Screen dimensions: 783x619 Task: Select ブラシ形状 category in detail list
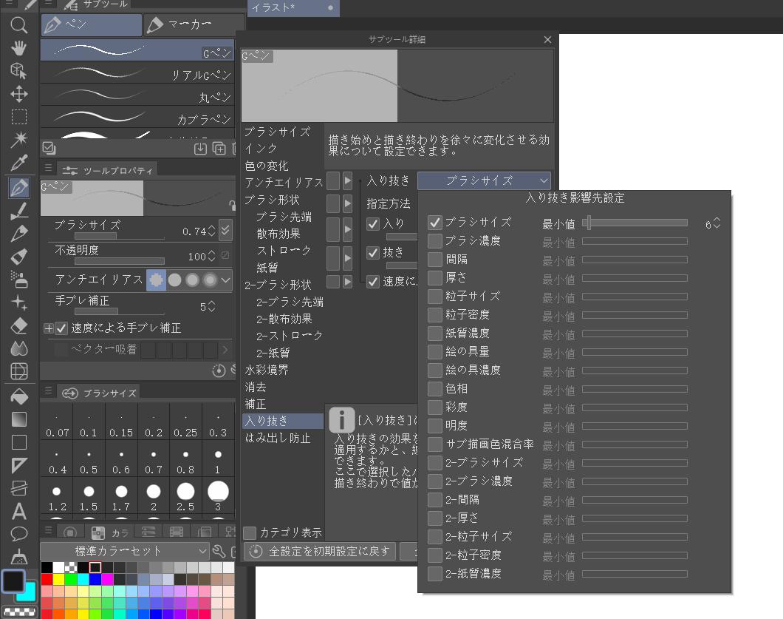pyautogui.click(x=272, y=200)
